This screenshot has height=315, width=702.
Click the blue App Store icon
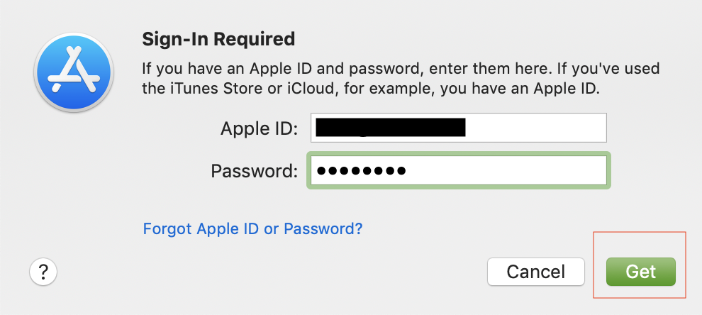[x=74, y=72]
